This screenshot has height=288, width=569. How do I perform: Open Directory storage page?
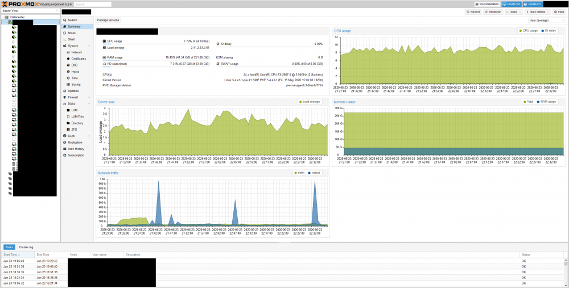(77, 123)
